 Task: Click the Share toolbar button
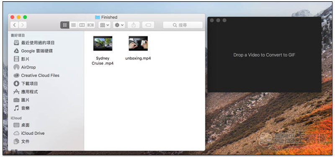[134, 25]
